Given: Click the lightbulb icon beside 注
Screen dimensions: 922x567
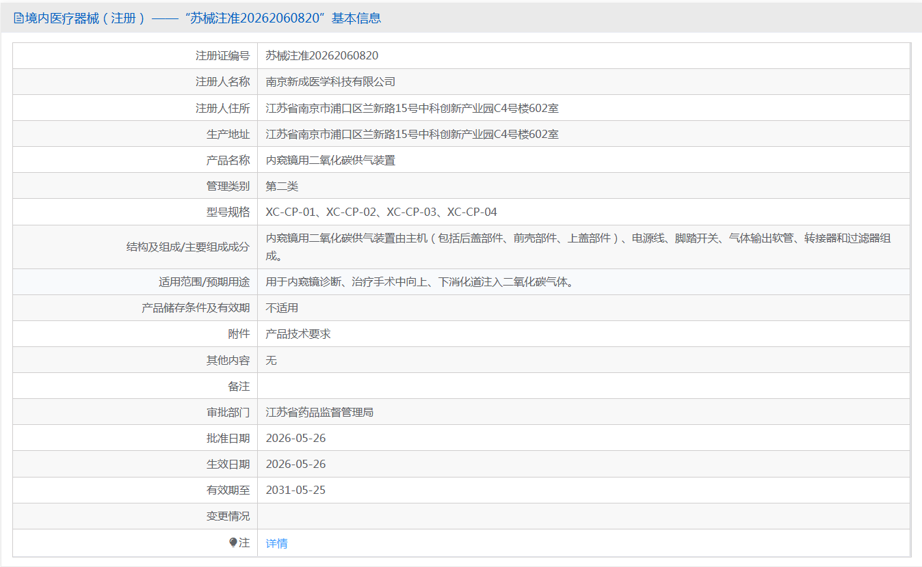Looking at the screenshot, I should point(233,542).
